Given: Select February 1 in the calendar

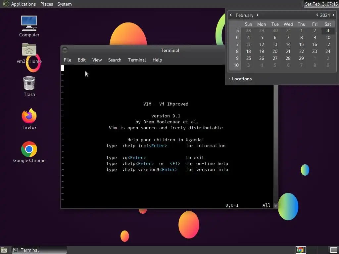Looking at the screenshot, I should tap(301, 30).
